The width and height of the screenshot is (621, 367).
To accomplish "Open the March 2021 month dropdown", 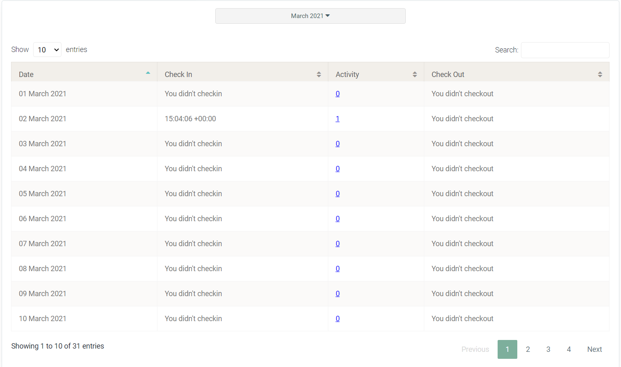I will 310,16.
